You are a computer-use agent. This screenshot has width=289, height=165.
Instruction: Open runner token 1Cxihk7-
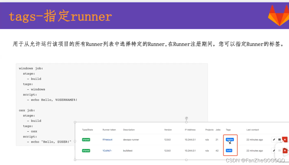coord(107,151)
